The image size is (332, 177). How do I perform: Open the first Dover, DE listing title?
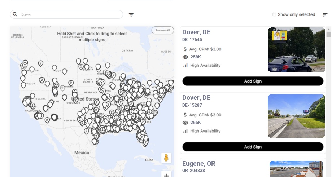tap(196, 32)
